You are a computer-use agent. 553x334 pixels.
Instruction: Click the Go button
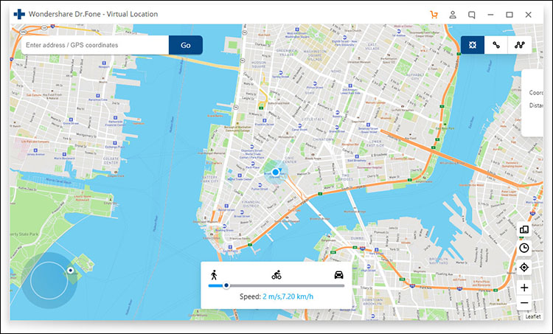(x=186, y=45)
